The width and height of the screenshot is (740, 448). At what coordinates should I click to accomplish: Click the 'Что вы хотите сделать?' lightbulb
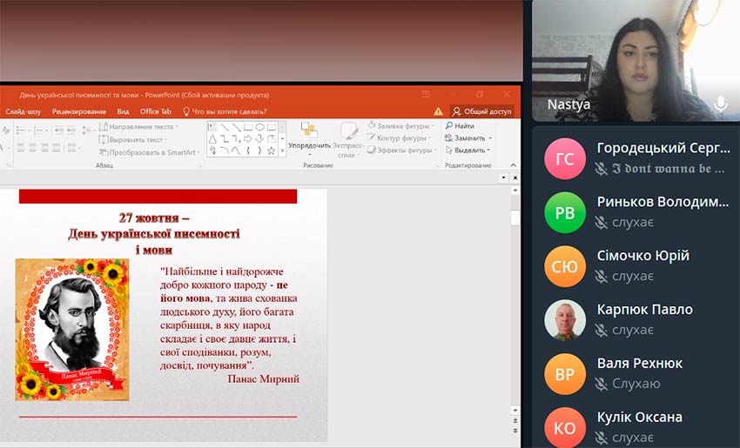click(185, 111)
